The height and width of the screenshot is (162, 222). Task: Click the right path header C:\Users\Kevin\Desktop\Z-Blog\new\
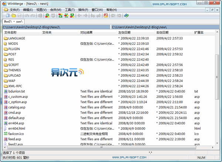[165, 27]
